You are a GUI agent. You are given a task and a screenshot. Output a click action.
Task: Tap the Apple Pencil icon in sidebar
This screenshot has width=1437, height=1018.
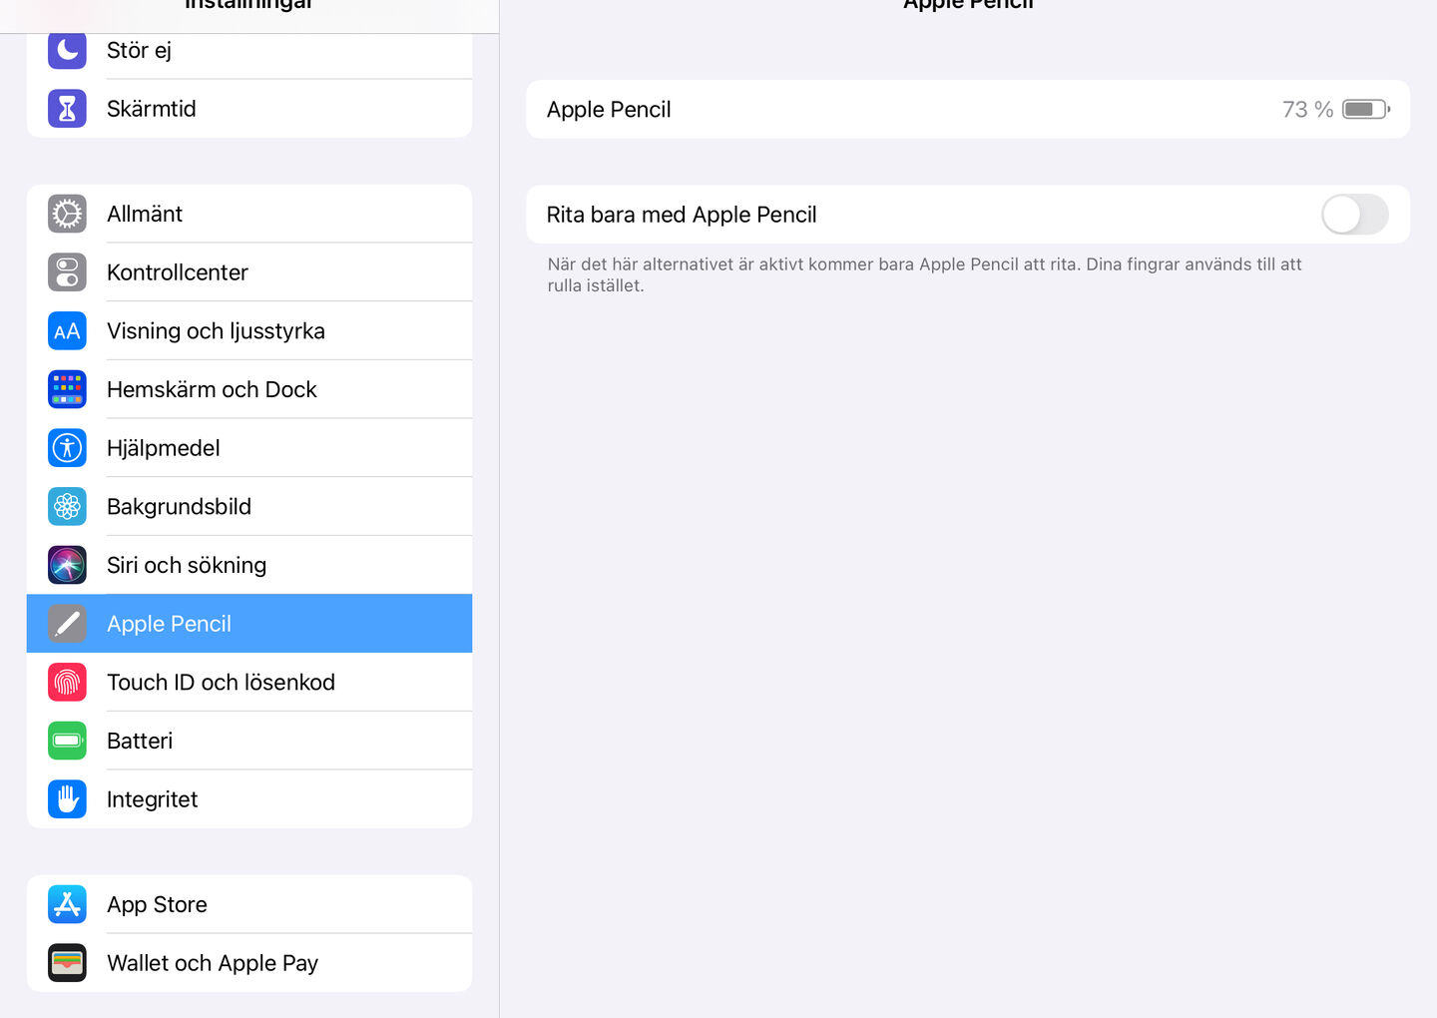click(67, 624)
